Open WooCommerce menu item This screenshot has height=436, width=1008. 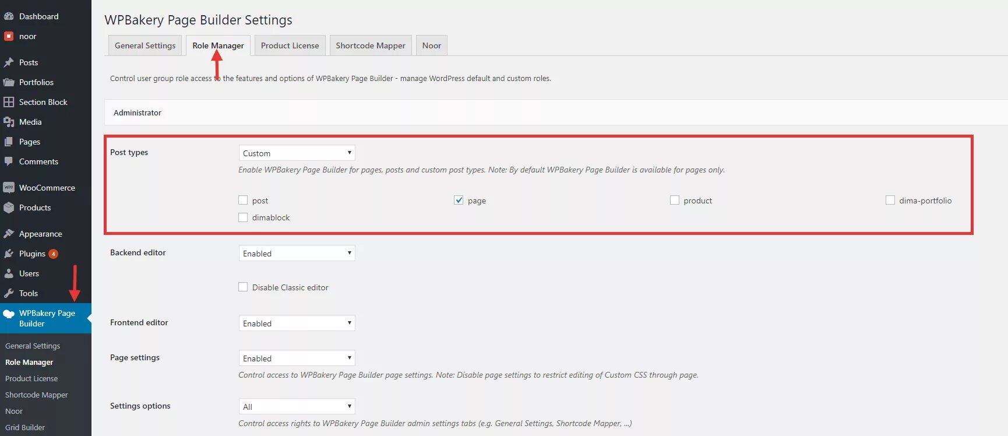coord(47,188)
